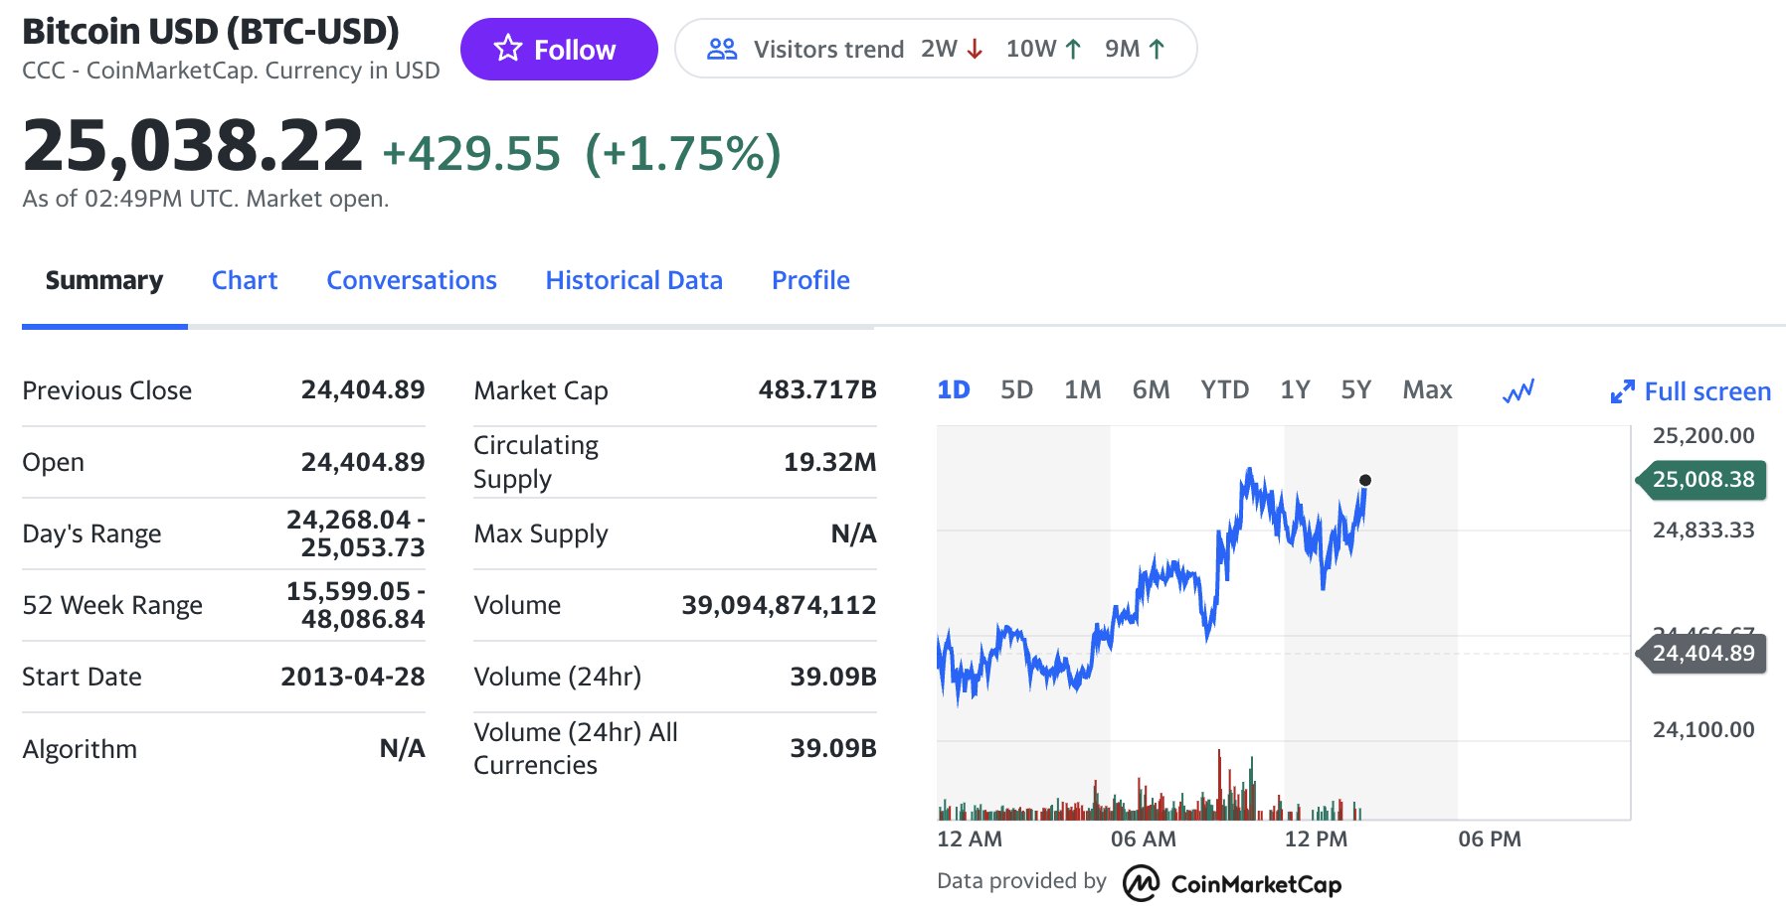Select the YTD chart range
The width and height of the screenshot is (1786, 912).
[x=1224, y=389]
